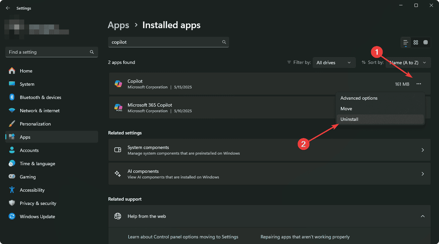Click the 161 MB size value
Screen dimensions: 439x244
[x=402, y=84]
